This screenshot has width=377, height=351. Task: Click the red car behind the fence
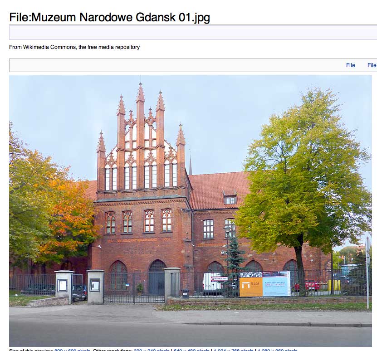tap(308, 285)
